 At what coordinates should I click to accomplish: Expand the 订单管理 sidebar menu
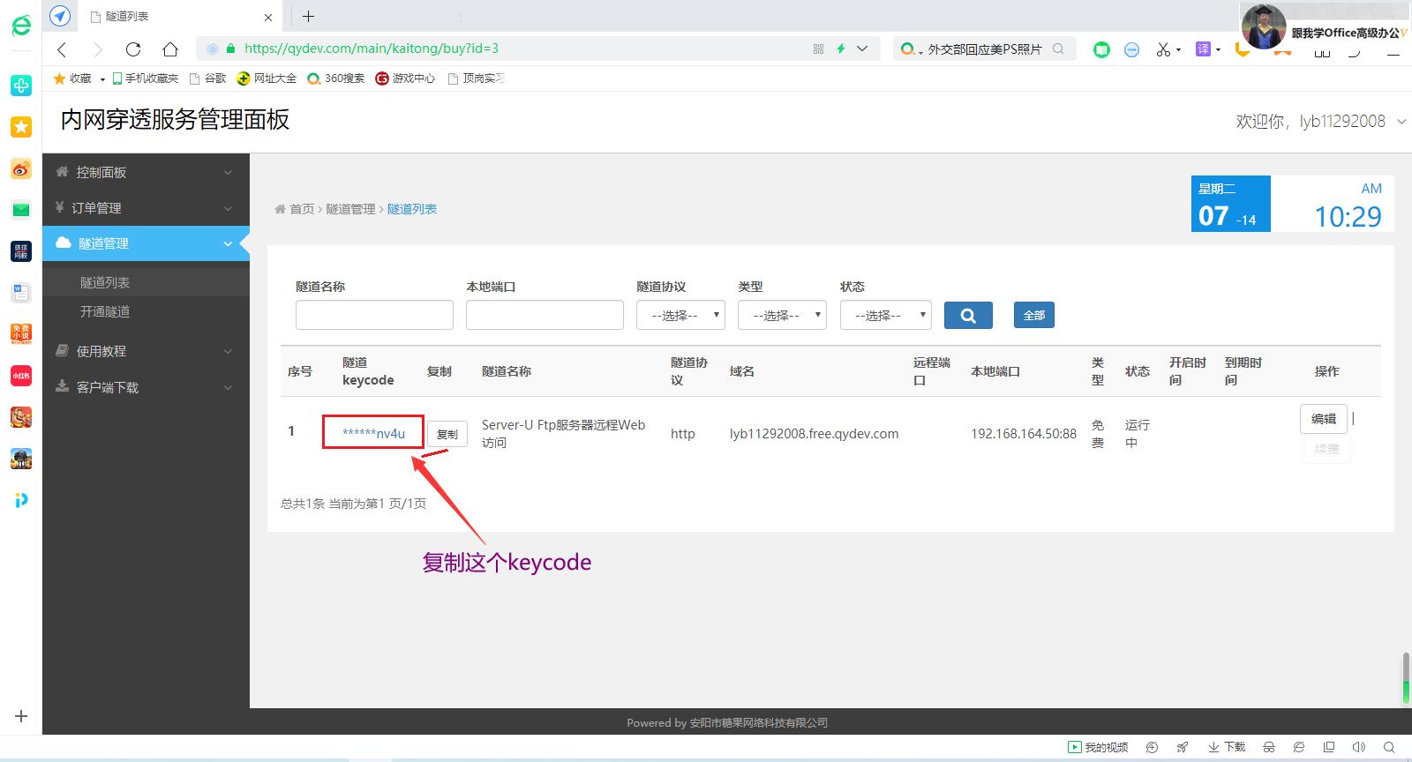click(146, 208)
